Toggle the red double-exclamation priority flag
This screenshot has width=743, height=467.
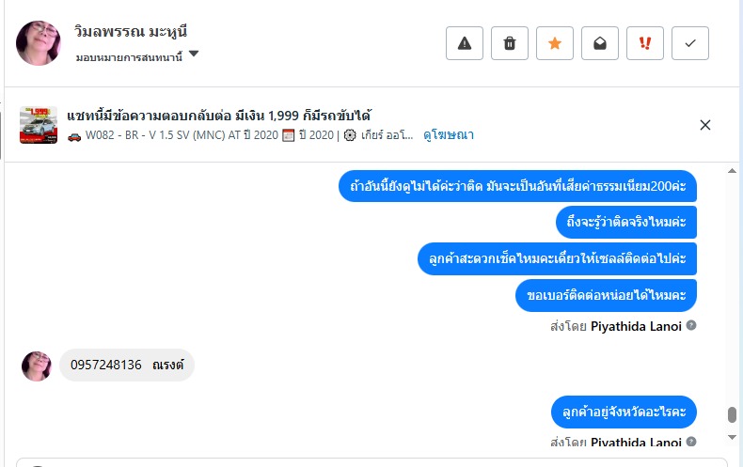(645, 43)
